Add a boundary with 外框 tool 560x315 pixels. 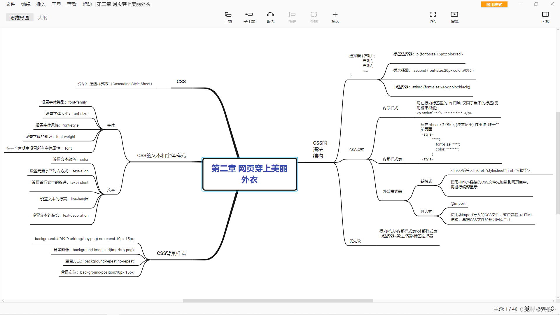click(314, 17)
